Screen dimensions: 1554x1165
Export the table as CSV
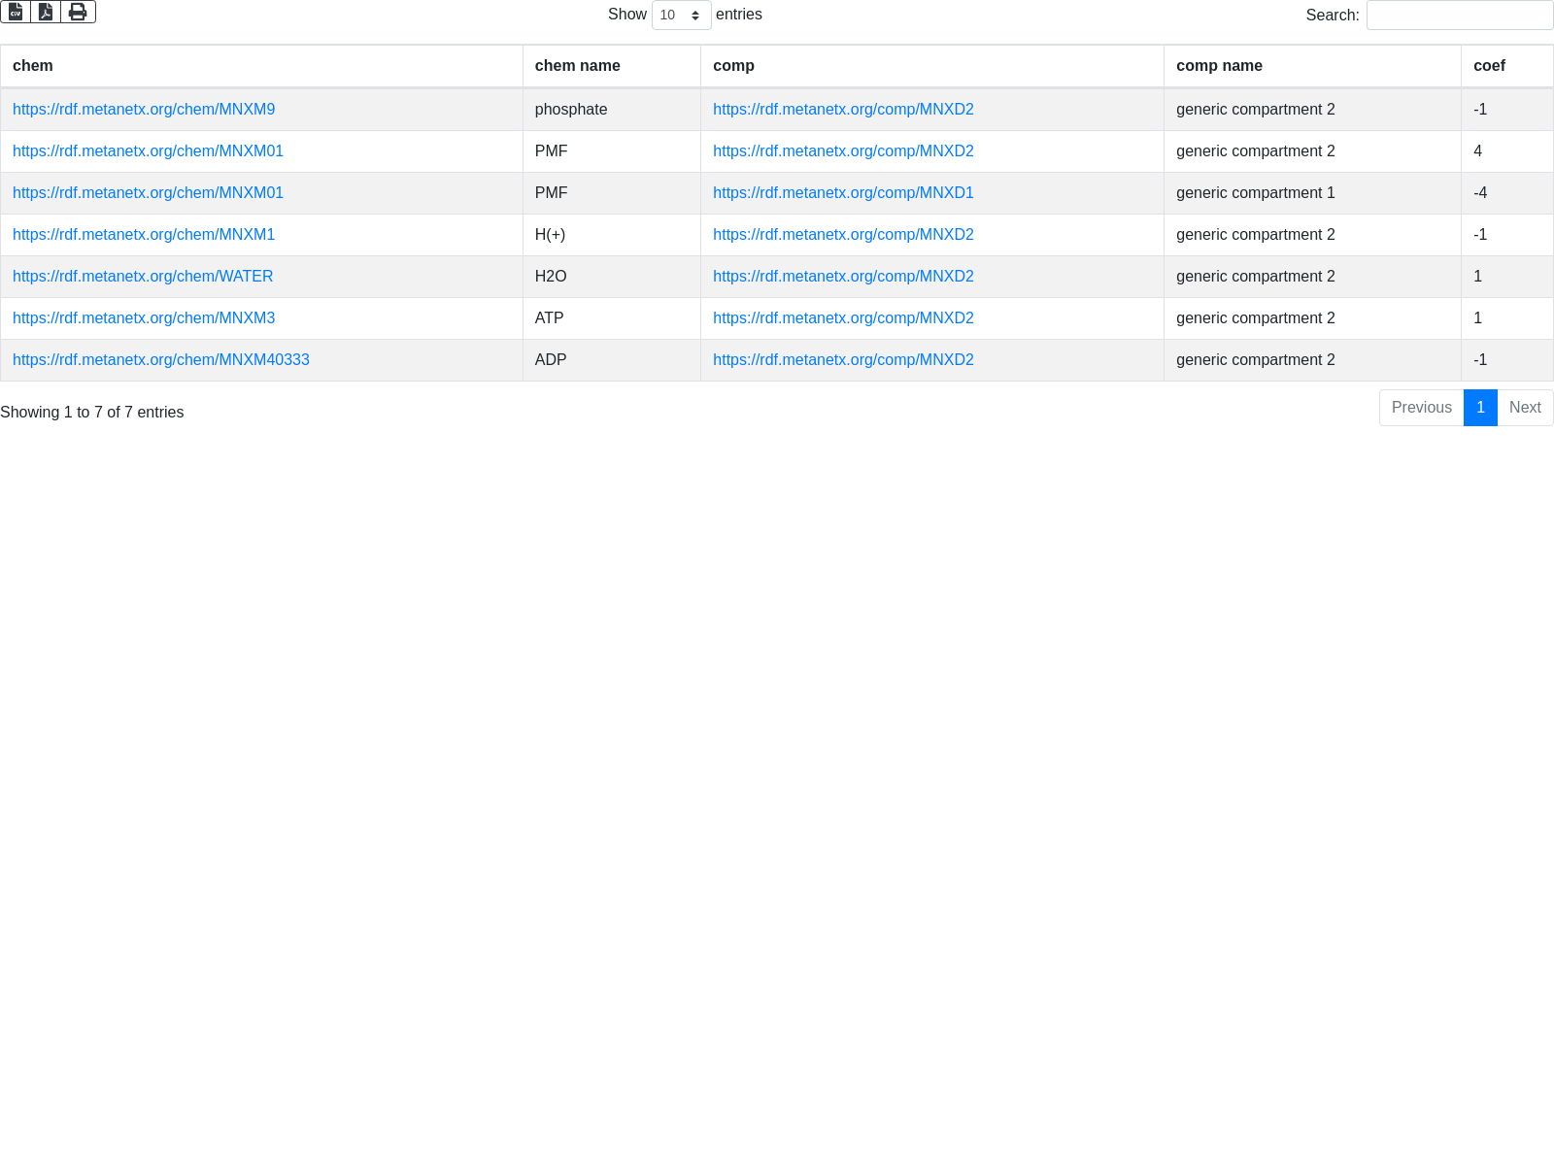click(x=16, y=12)
